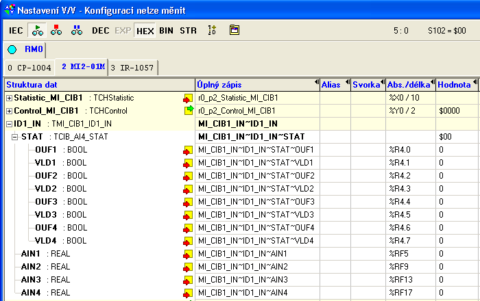480x301 pixels.
Task: Click the input arrow icon for AIN2
Action: click(x=188, y=267)
